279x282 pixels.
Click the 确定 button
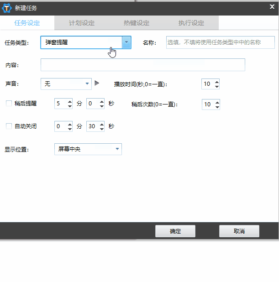click(x=175, y=231)
